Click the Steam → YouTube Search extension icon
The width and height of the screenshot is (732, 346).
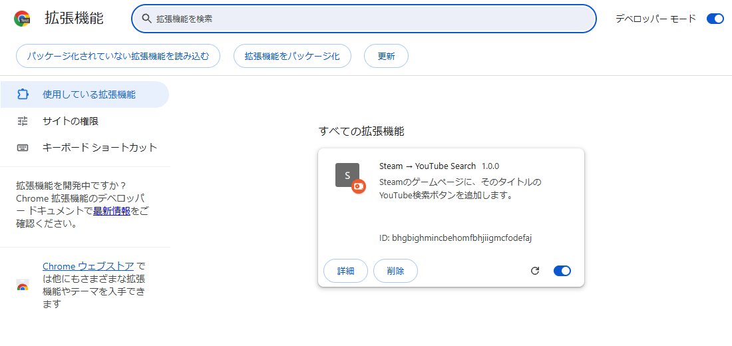click(347, 175)
